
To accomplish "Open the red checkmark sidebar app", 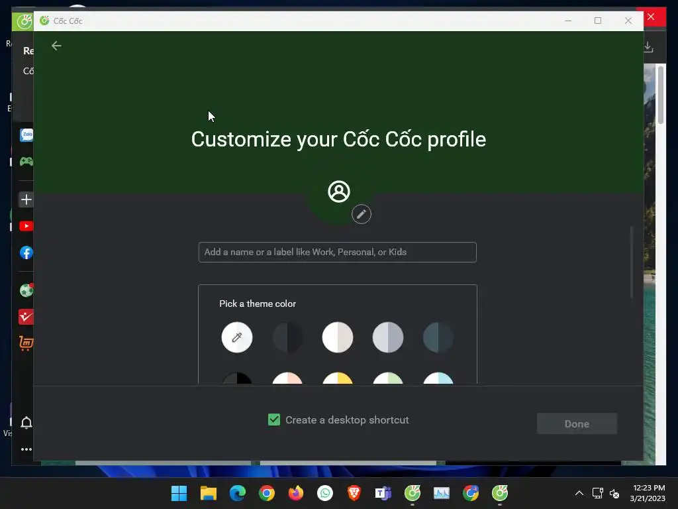I will click(x=26, y=317).
